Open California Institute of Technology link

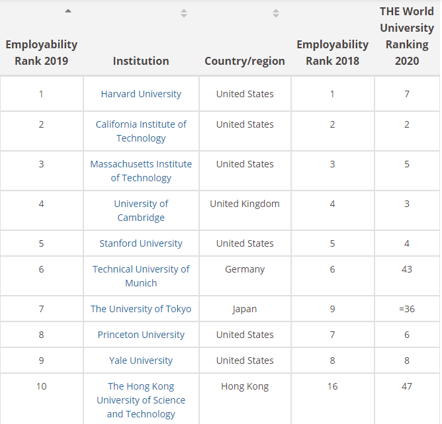(x=141, y=131)
